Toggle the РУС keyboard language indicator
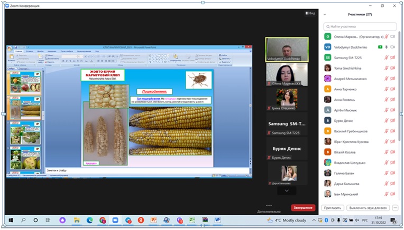Image resolution: width=404 pixels, height=230 pixels. click(x=363, y=220)
